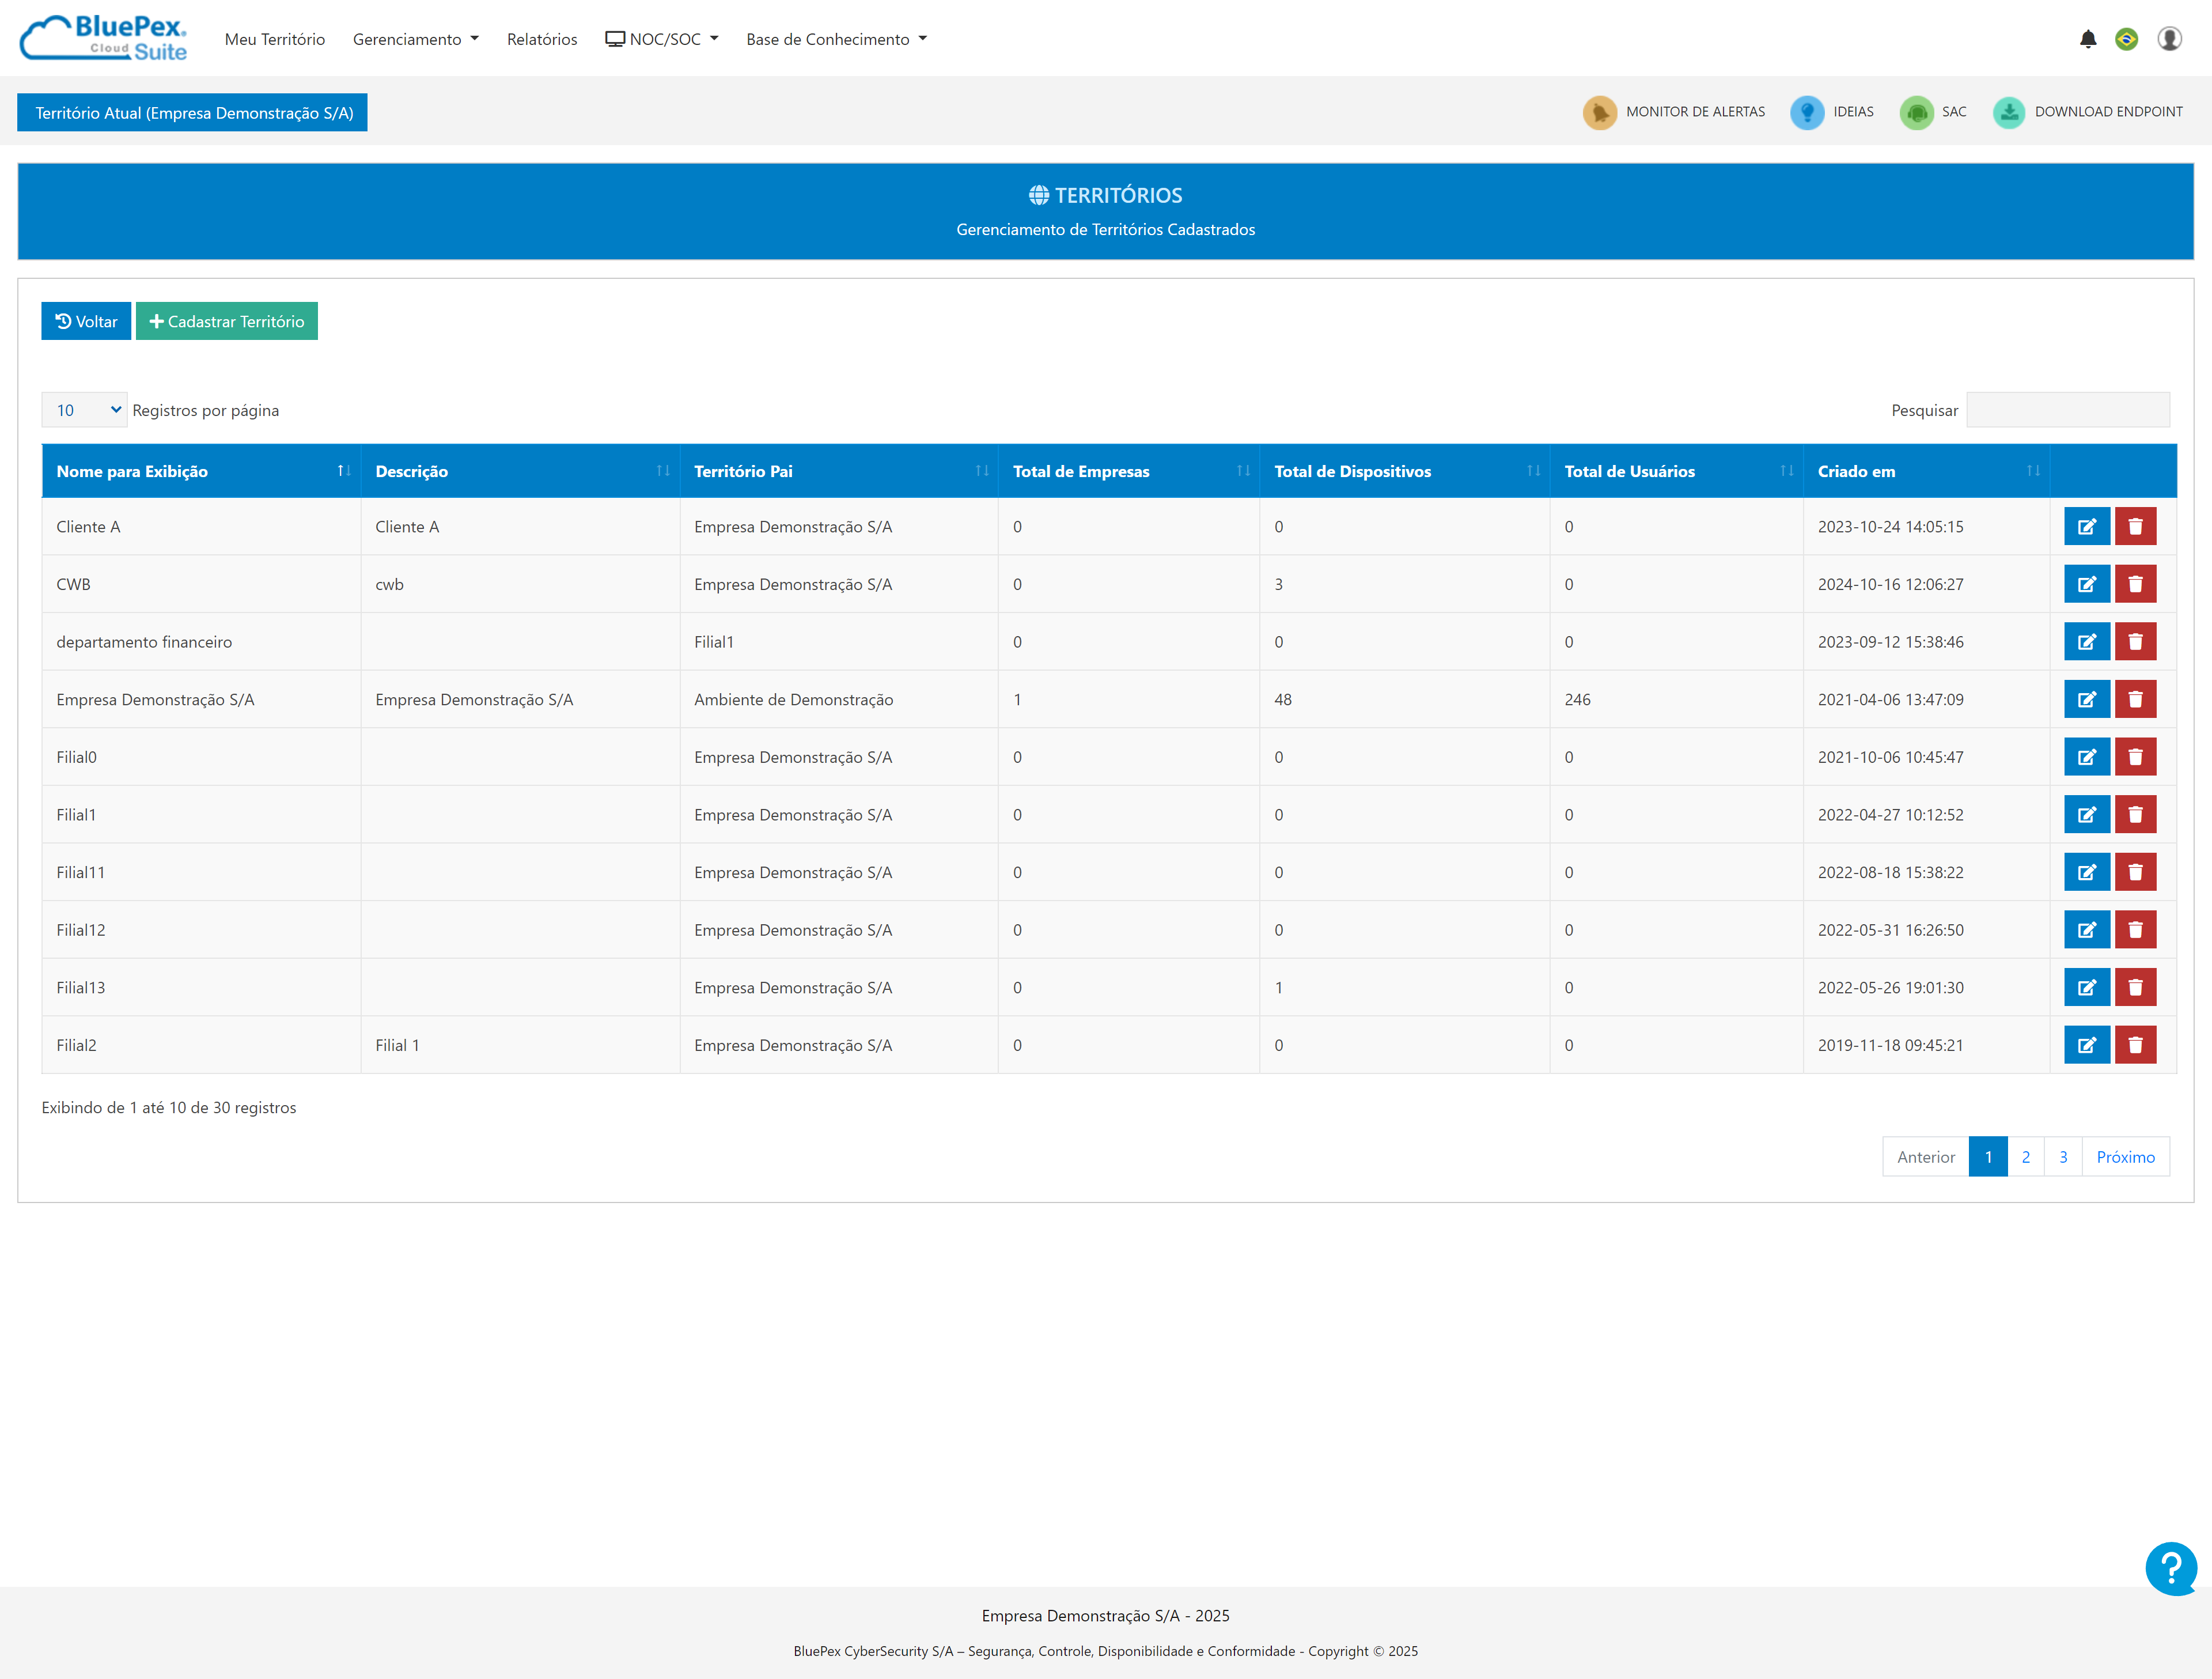The height and width of the screenshot is (1679, 2212).
Task: Open the help question mark bubble
Action: point(2170,1568)
